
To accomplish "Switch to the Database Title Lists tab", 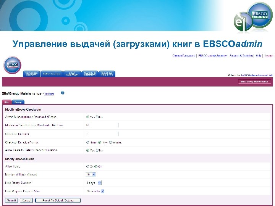I will (x=107, y=74).
